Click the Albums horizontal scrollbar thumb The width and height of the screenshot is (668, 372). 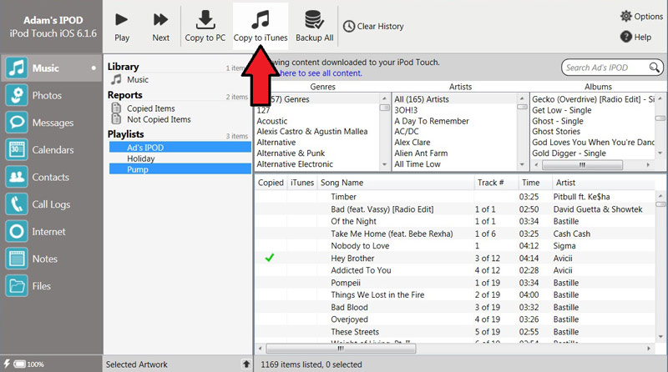click(x=582, y=164)
